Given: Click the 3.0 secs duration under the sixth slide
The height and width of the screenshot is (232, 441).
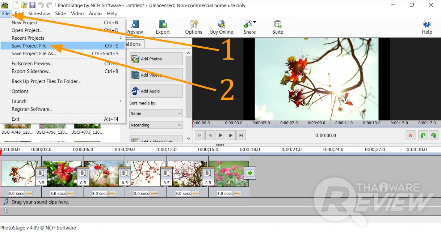Looking at the screenshot, I should coord(225,193).
